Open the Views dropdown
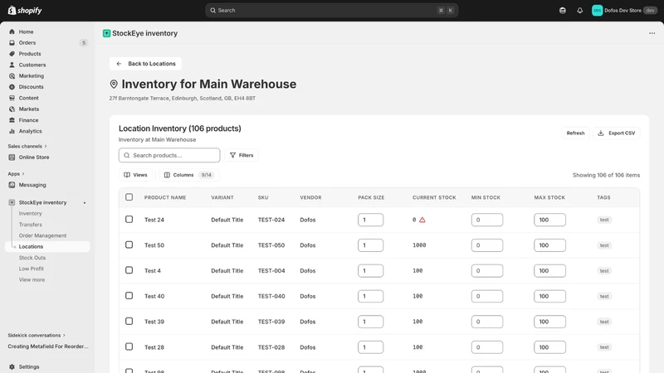This screenshot has width=664, height=373. [x=135, y=175]
